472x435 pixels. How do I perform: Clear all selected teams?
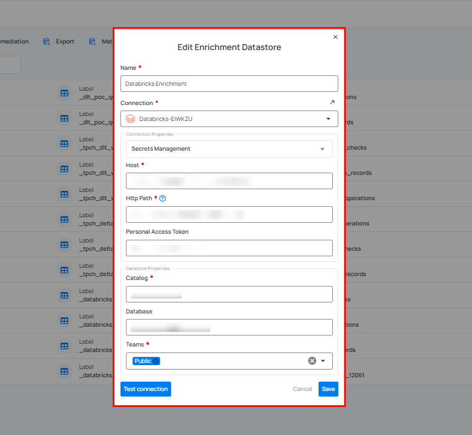point(312,361)
